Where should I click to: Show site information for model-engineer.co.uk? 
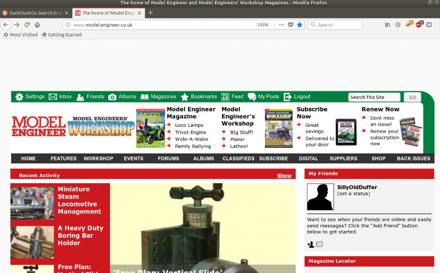click(68, 25)
